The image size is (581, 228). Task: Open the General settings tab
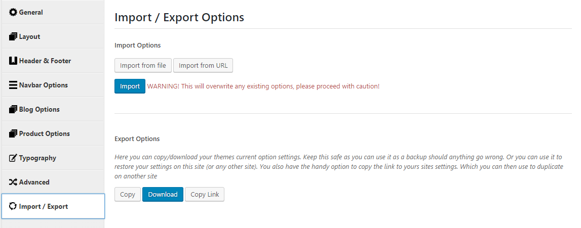point(53,12)
